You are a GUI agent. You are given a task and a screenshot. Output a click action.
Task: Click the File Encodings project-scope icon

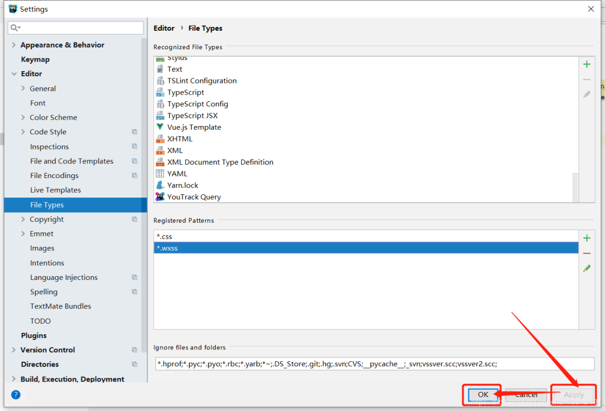(x=134, y=175)
